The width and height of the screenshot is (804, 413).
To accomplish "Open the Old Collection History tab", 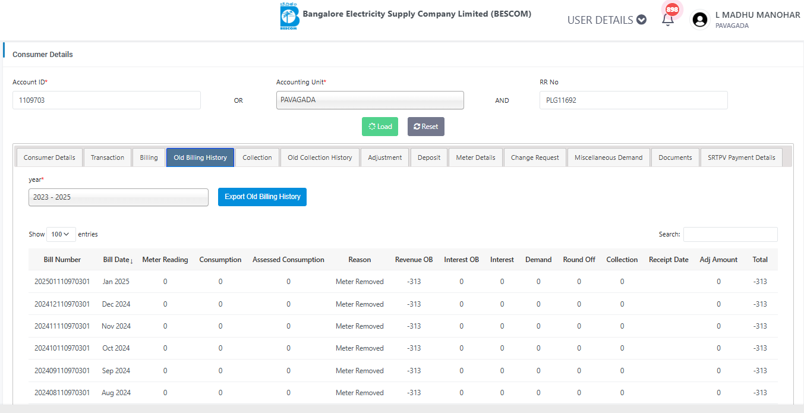I will (320, 157).
